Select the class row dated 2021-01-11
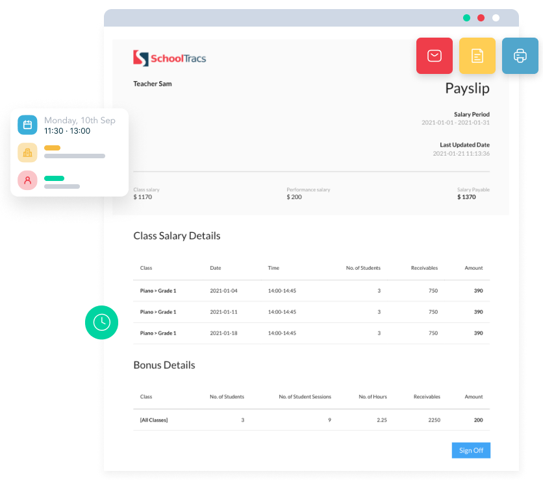This screenshot has height=480, width=543. coord(311,312)
